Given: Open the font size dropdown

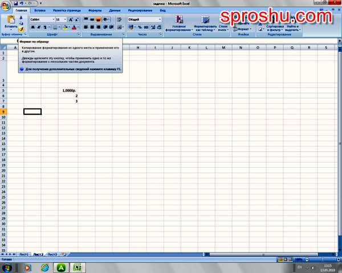Looking at the screenshot, I should click(x=66, y=19).
